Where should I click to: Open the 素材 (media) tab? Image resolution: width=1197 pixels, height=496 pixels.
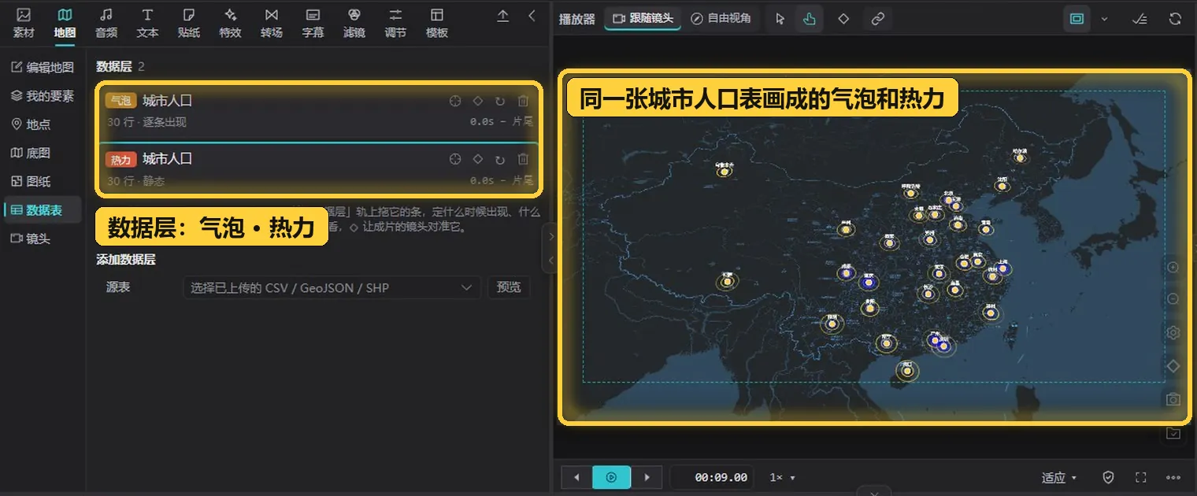[24, 23]
